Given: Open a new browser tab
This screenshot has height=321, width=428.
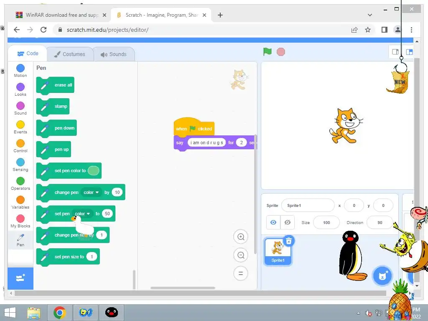Looking at the screenshot, I should click(x=220, y=15).
